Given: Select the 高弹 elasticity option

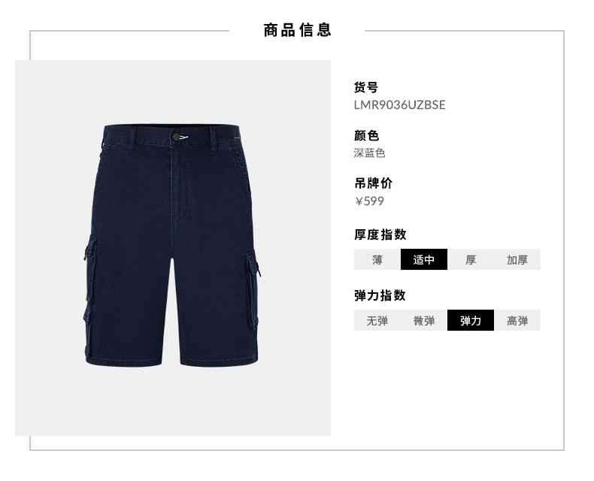Looking at the screenshot, I should (517, 320).
